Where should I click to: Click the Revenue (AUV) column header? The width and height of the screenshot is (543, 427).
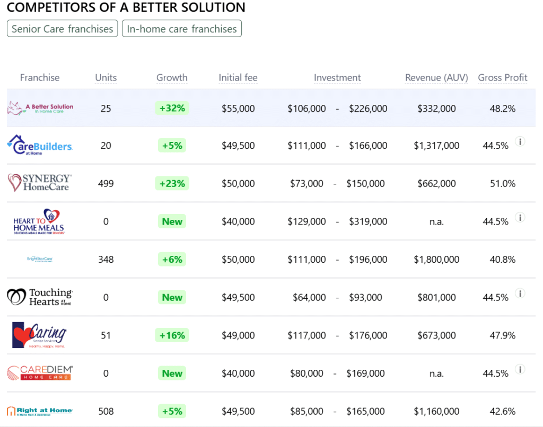(437, 77)
